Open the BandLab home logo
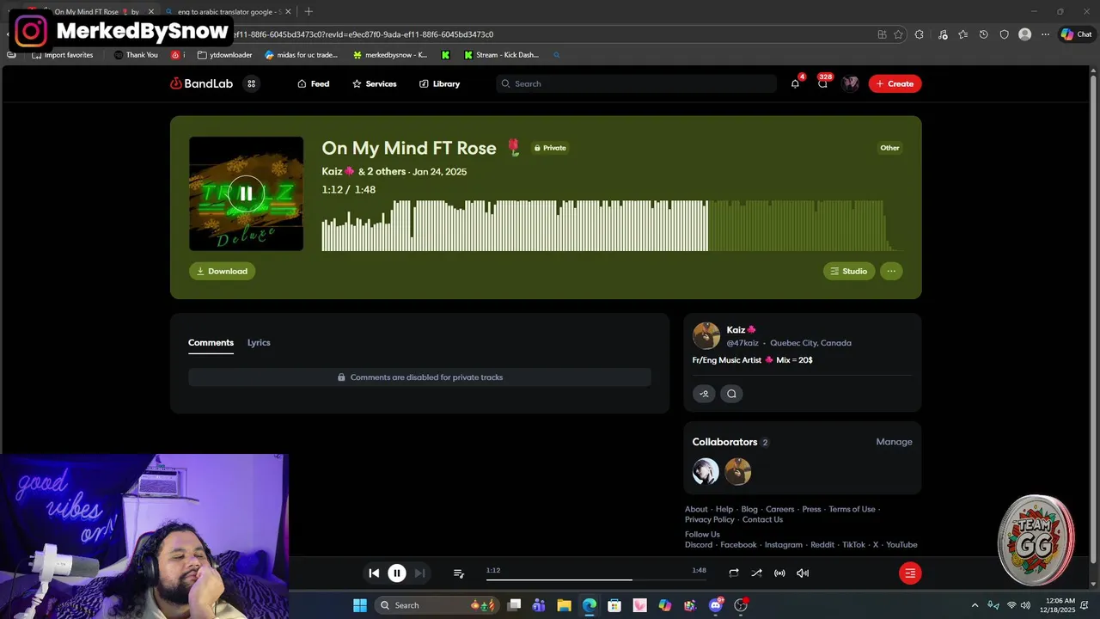 (x=201, y=83)
